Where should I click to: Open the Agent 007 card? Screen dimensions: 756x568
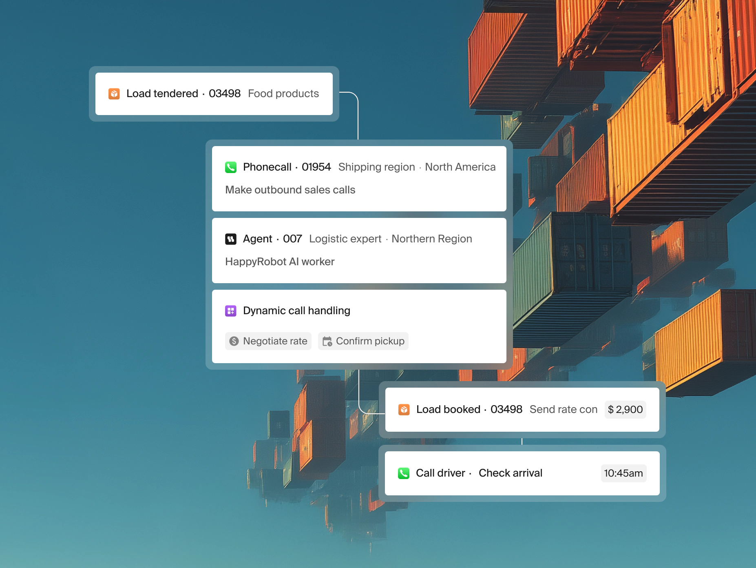359,251
